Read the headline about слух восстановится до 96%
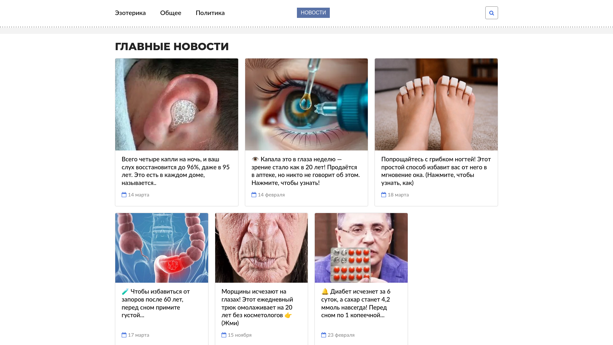 pyautogui.click(x=176, y=171)
